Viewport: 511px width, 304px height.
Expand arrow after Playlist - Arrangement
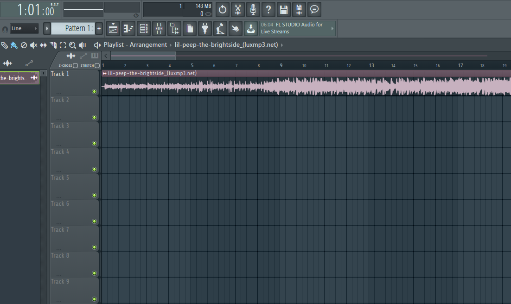(171, 45)
